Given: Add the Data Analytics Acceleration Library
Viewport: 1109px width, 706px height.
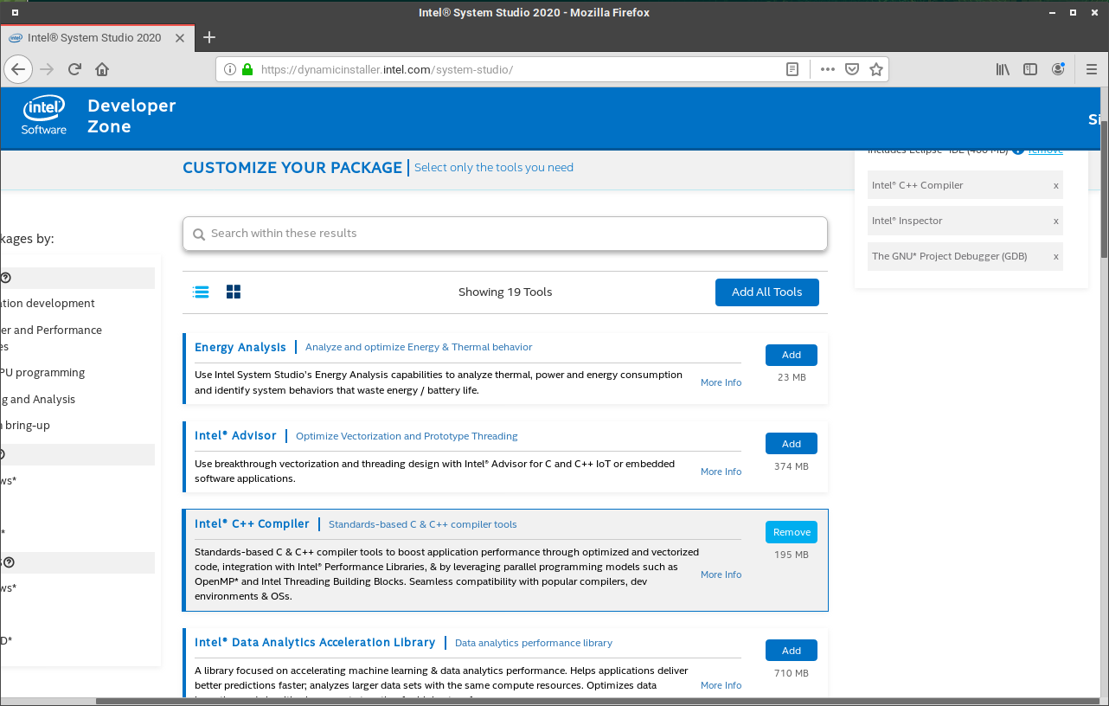Looking at the screenshot, I should point(792,651).
